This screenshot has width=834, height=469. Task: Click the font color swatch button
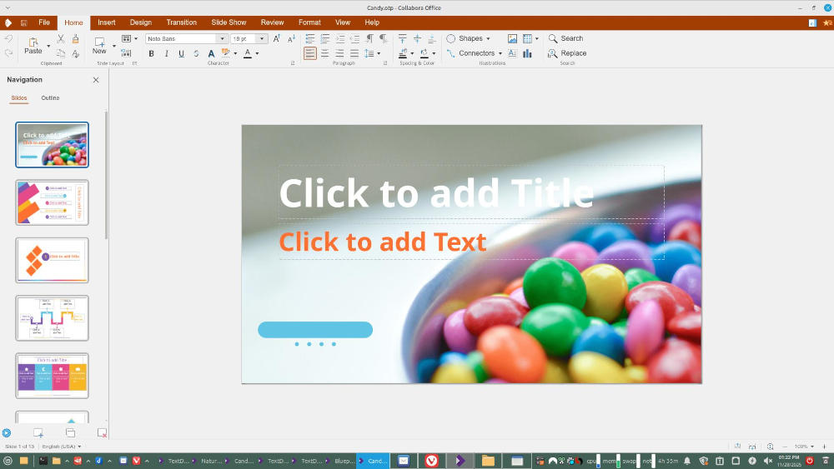[247, 53]
